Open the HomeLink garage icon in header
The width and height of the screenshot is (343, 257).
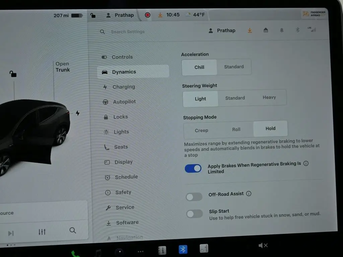coord(266,30)
